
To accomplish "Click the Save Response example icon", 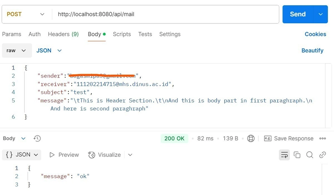I will (268, 138).
